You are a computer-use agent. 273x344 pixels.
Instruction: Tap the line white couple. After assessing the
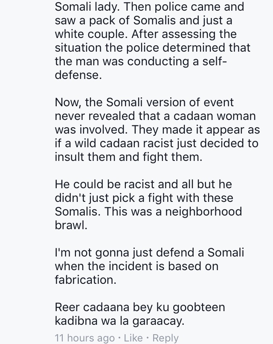click(x=145, y=34)
